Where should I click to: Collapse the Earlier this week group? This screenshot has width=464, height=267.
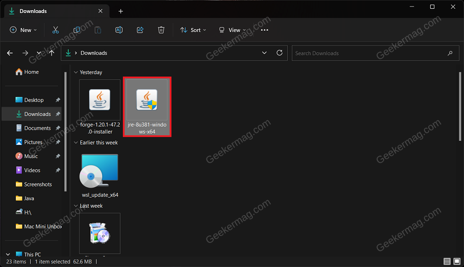[x=76, y=142]
